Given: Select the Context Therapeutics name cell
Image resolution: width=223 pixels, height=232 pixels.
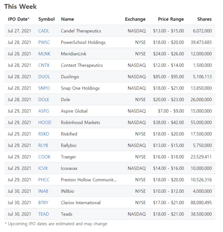Looking at the screenshot, I should 82,65.
